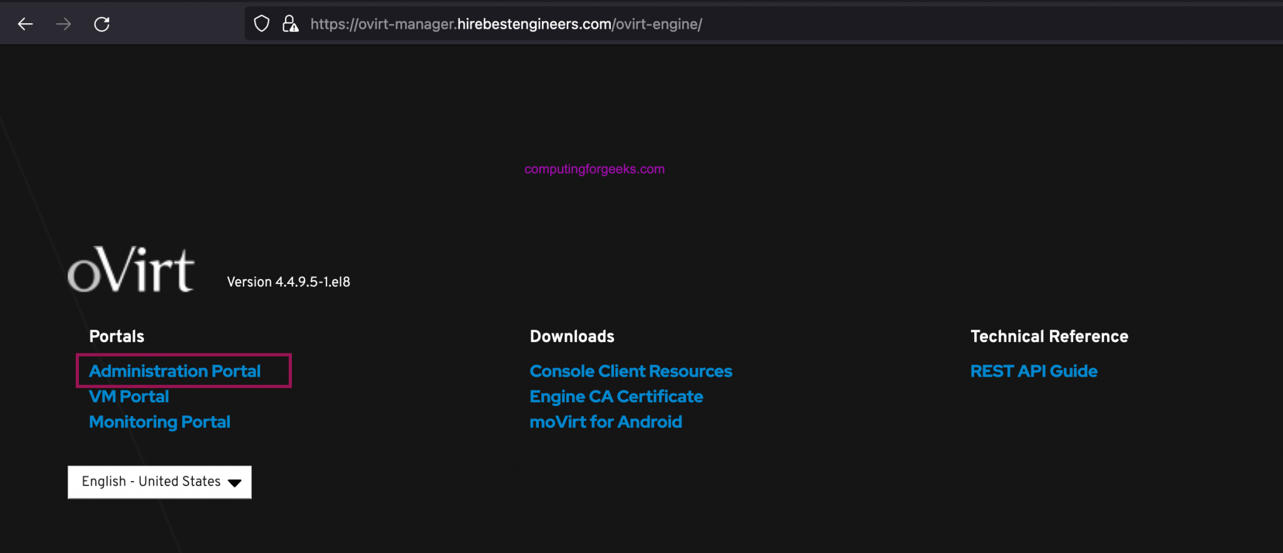Screen dimensions: 1283x553
Task: Download the Engine CA Certificate
Action: coord(616,397)
